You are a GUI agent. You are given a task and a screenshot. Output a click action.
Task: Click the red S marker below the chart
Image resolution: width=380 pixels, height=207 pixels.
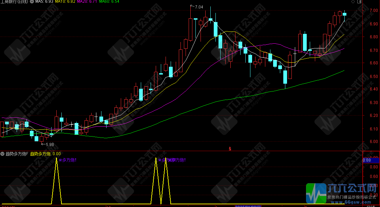pos(230,148)
